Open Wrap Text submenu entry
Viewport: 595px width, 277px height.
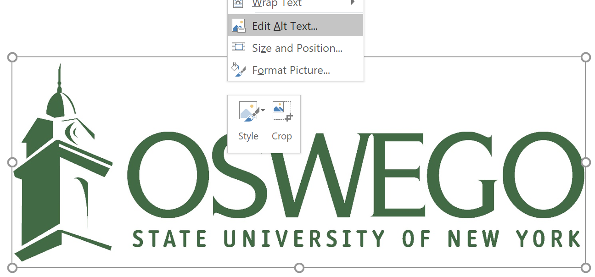(x=295, y=5)
